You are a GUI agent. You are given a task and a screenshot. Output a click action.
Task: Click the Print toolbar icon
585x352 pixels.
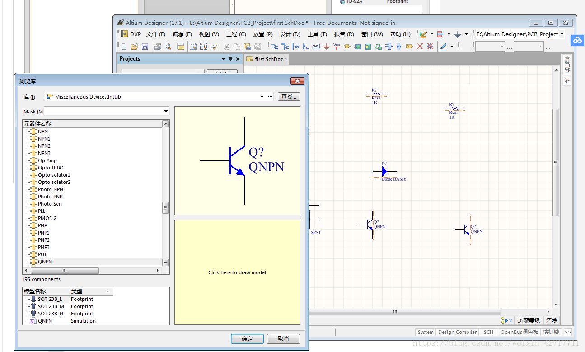tap(158, 47)
